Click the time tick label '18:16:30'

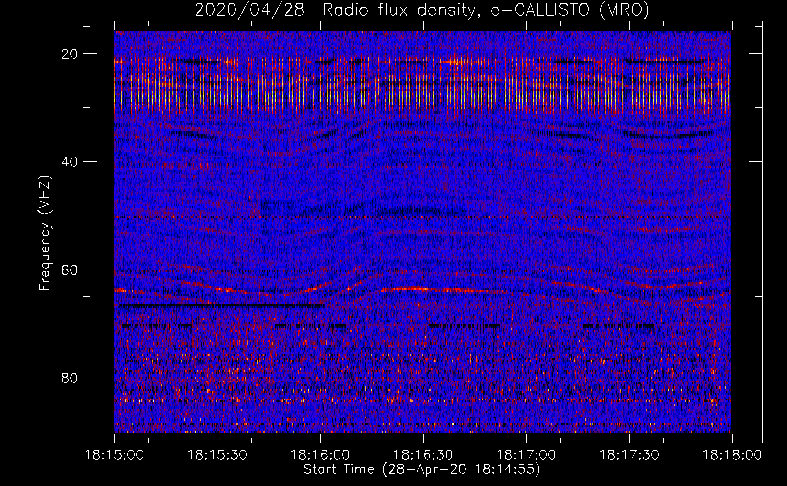point(423,455)
